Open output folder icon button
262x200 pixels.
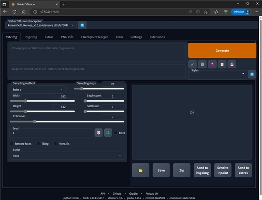coord(141,170)
